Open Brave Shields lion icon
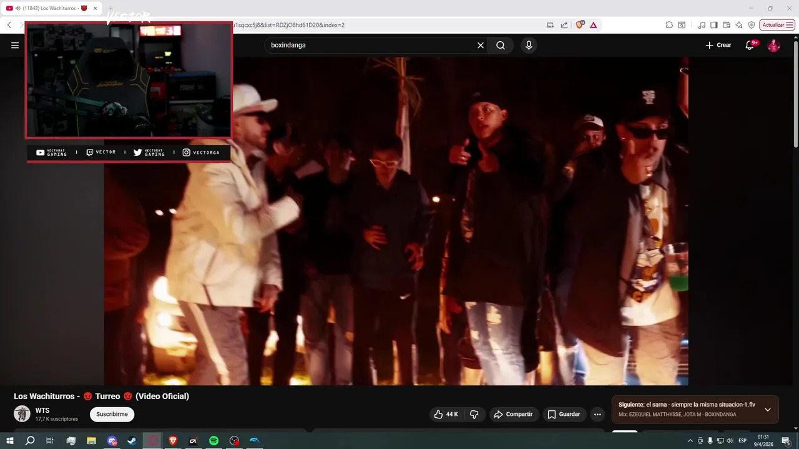Viewport: 799px width, 449px height. 580,25
